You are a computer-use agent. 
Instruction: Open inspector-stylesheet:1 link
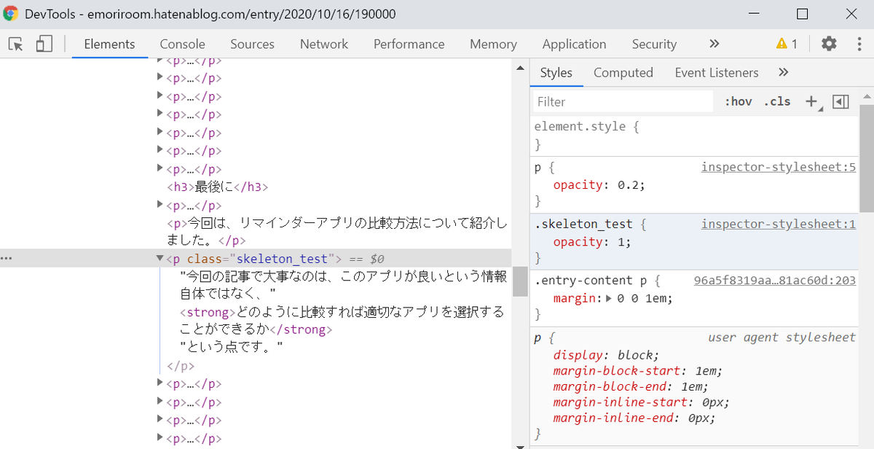[778, 224]
